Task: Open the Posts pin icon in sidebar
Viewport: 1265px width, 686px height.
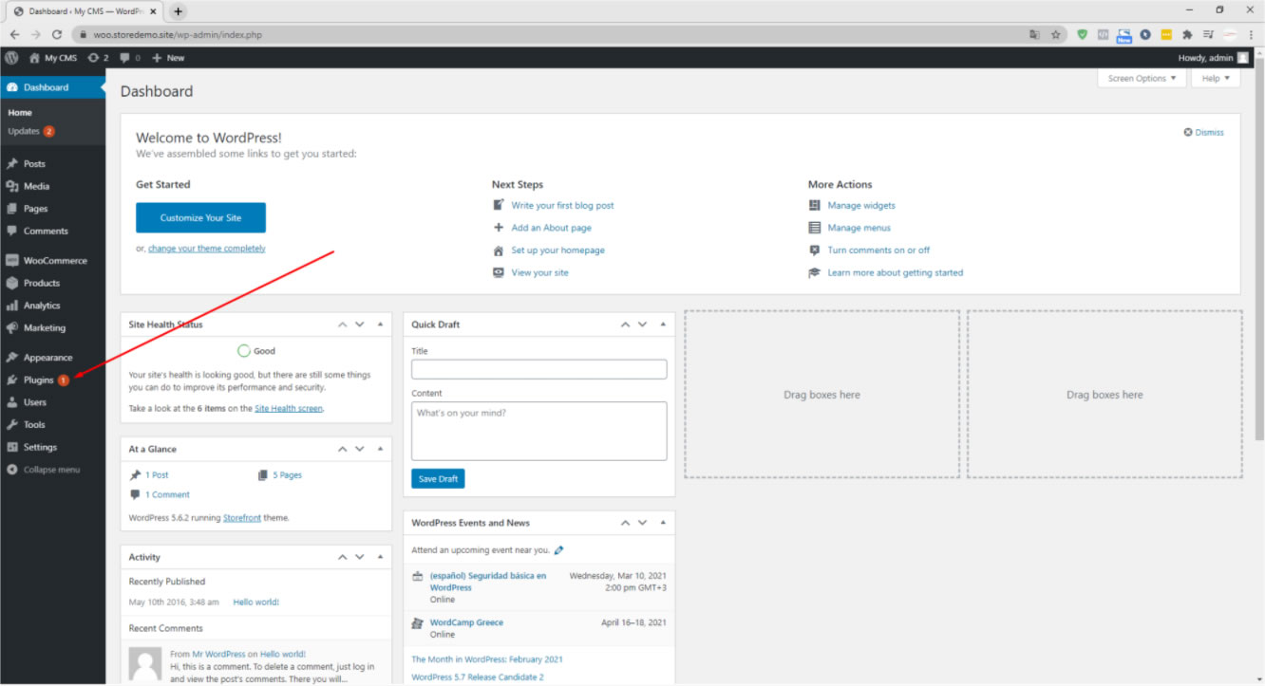Action: point(12,164)
